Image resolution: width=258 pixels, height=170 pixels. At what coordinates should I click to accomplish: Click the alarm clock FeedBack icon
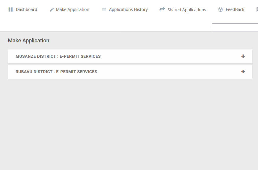[x=220, y=9]
